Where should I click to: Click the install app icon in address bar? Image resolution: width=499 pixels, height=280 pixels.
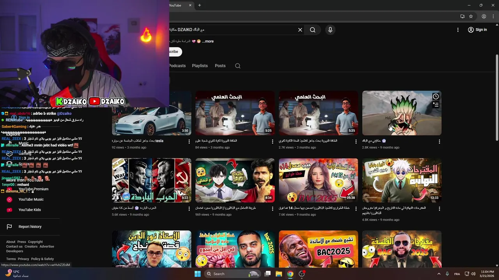coord(462,16)
